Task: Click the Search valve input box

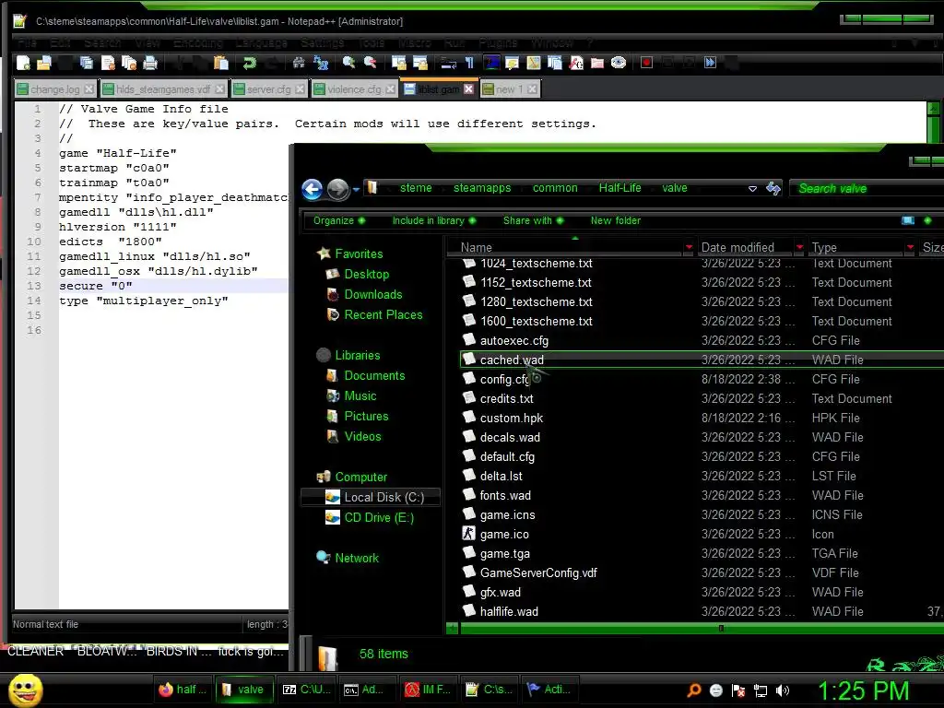Action: 866,188
